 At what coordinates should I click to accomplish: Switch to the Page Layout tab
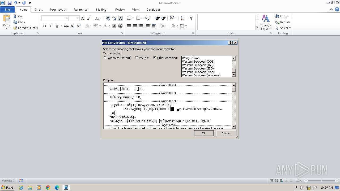[x=58, y=10]
